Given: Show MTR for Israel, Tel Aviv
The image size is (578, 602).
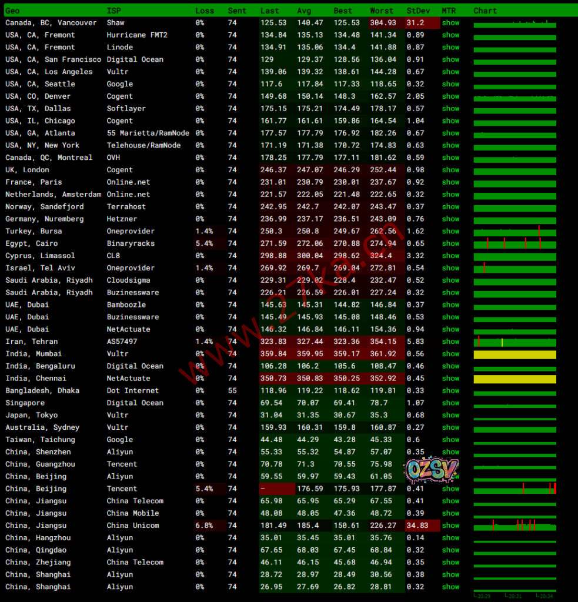Looking at the screenshot, I should coord(450,268).
